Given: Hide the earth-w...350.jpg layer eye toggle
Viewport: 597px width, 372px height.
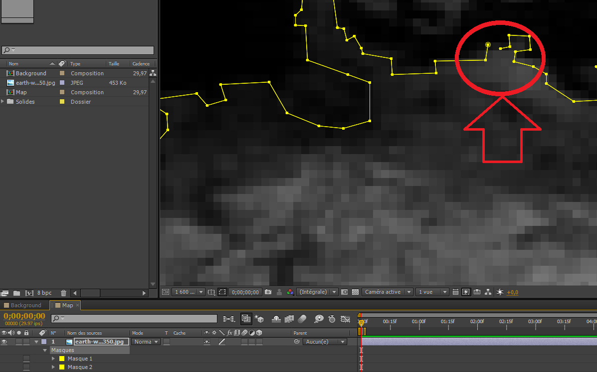Looking at the screenshot, I should coord(4,342).
